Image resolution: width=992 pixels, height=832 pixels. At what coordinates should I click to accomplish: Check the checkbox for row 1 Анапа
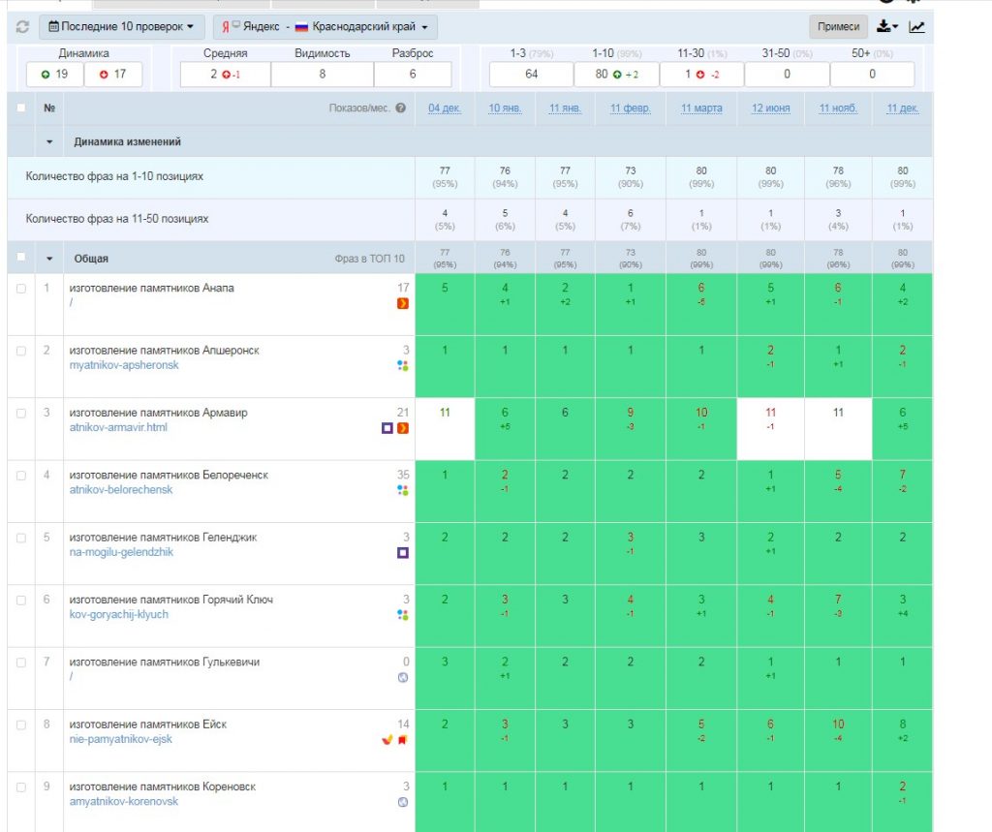click(21, 289)
